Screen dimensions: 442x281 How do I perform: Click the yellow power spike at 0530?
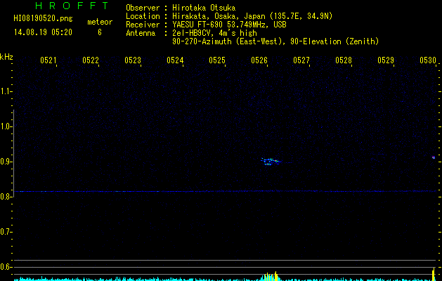click(x=434, y=274)
